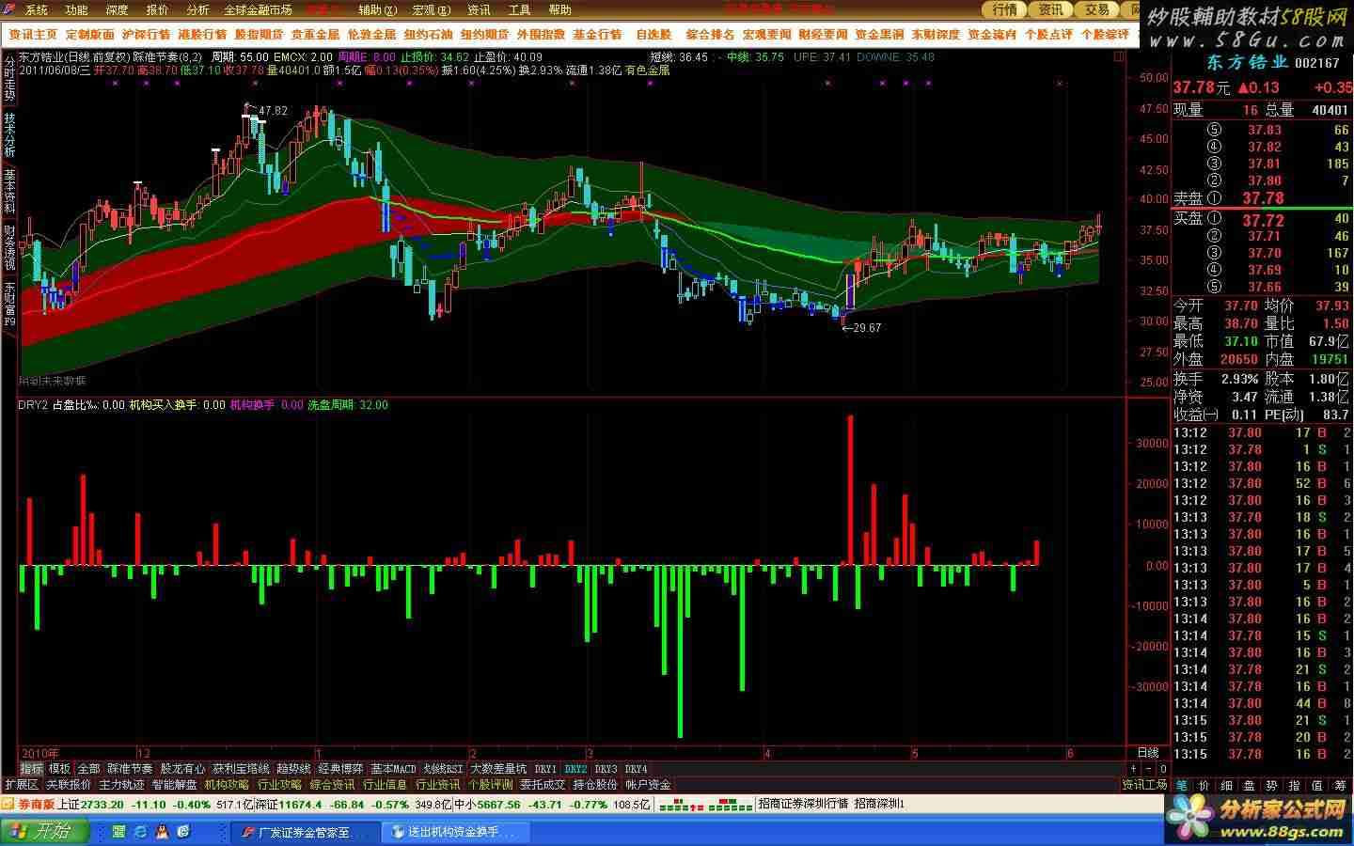Choose the 股龙有心 indicator tab
This screenshot has width=1354, height=846.
[x=181, y=769]
